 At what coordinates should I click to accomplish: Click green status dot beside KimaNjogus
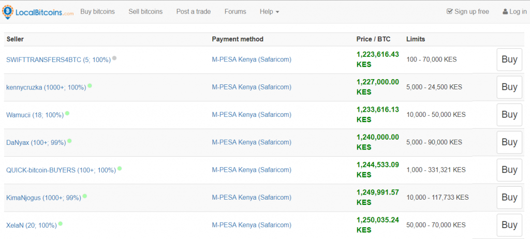[85, 196]
